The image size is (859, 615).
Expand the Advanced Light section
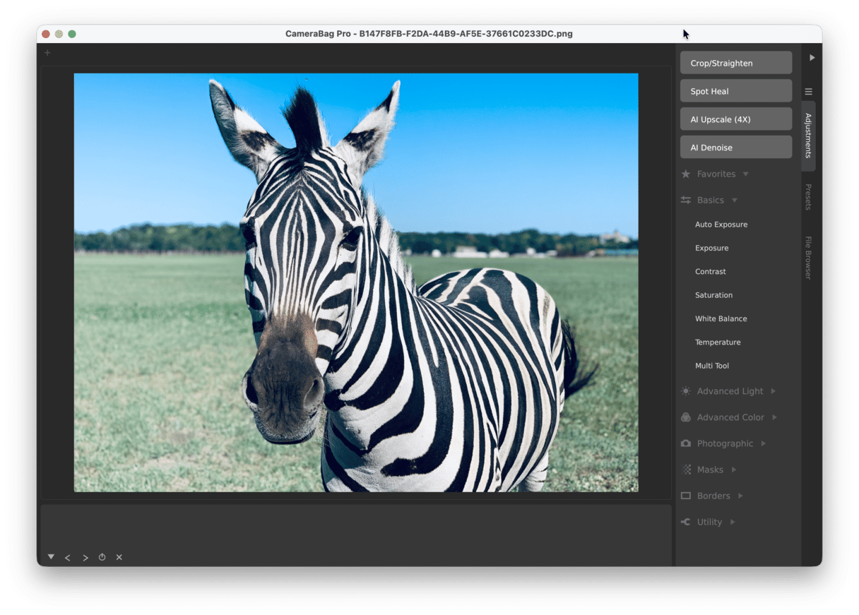click(729, 391)
